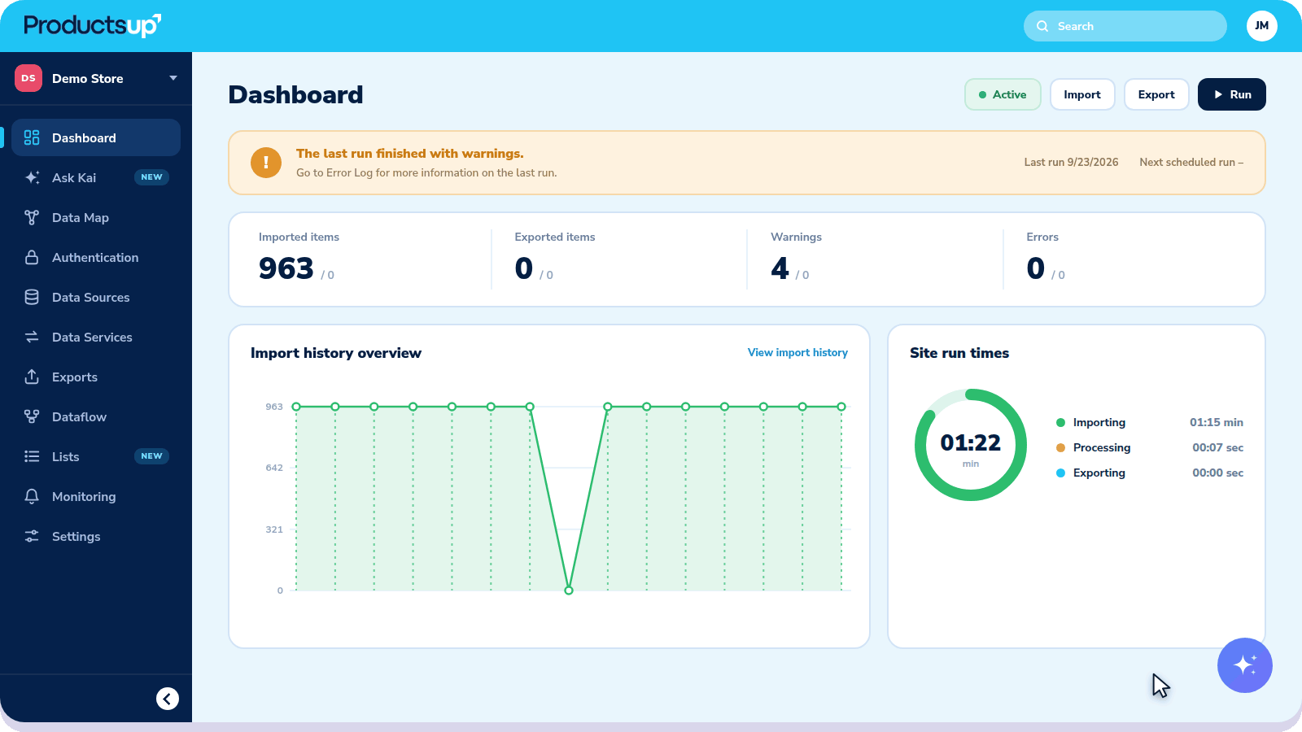
Task: Click the DS store badge
Action: pos(28,78)
